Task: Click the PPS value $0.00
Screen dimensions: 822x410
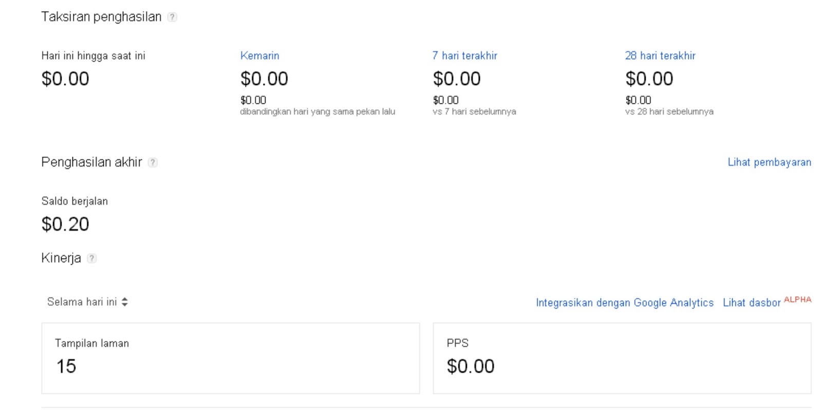Action: (x=471, y=366)
